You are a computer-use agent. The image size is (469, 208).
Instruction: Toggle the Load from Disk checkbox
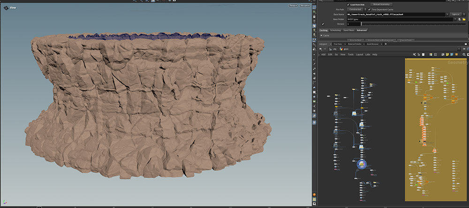pyautogui.click(x=348, y=4)
